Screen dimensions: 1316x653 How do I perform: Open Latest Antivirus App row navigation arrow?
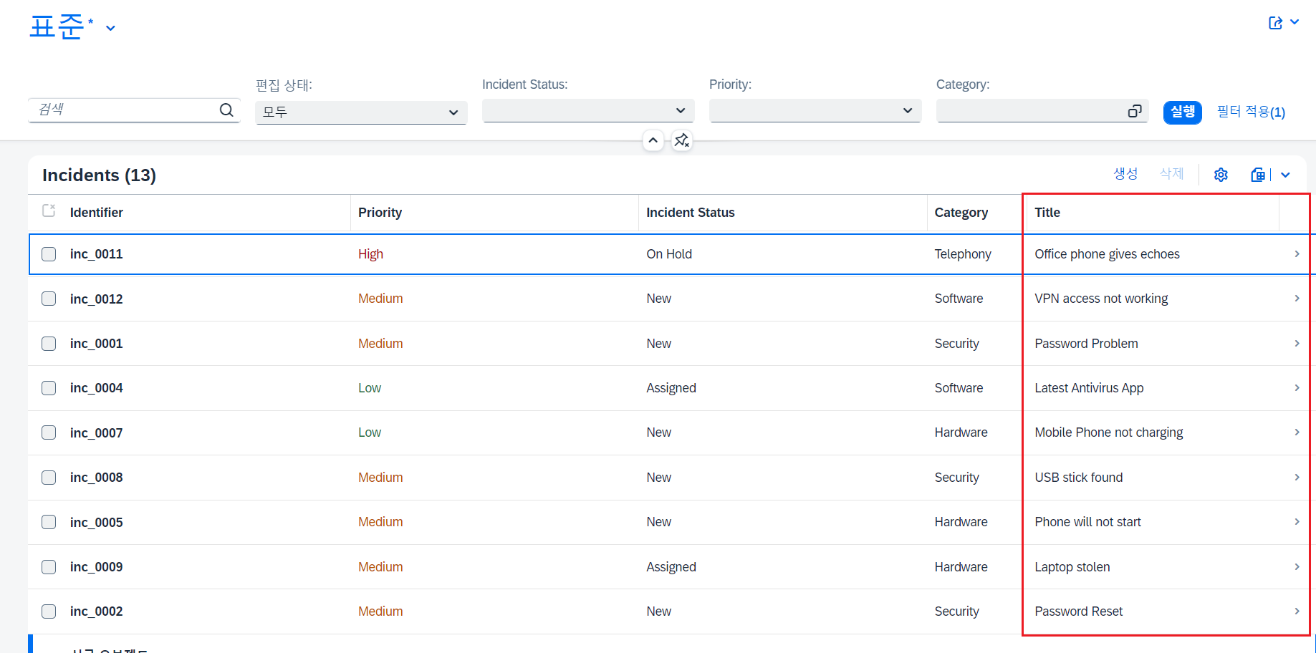click(x=1297, y=388)
